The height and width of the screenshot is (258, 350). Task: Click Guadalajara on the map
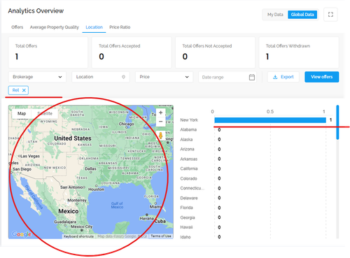point(65,222)
